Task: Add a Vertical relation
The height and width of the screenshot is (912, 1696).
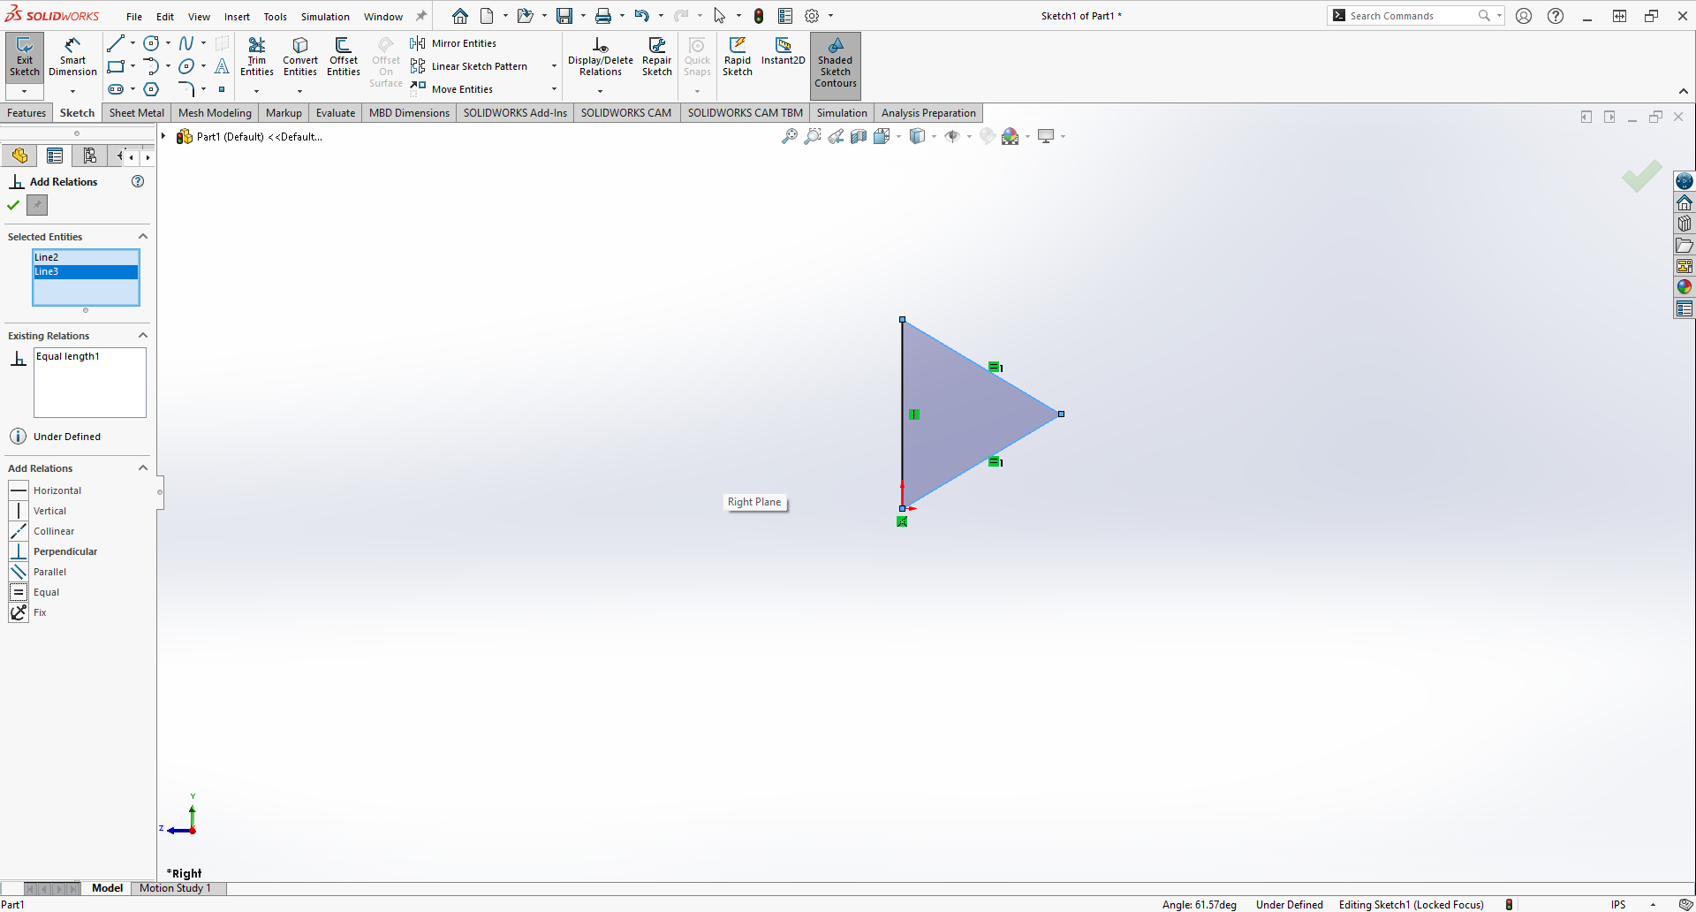Action: [x=38, y=511]
